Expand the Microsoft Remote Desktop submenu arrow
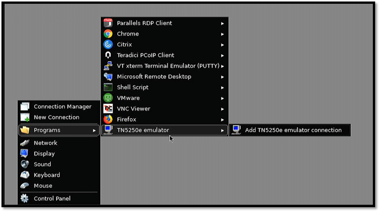Viewport: 380px width, 212px height. pos(223,77)
